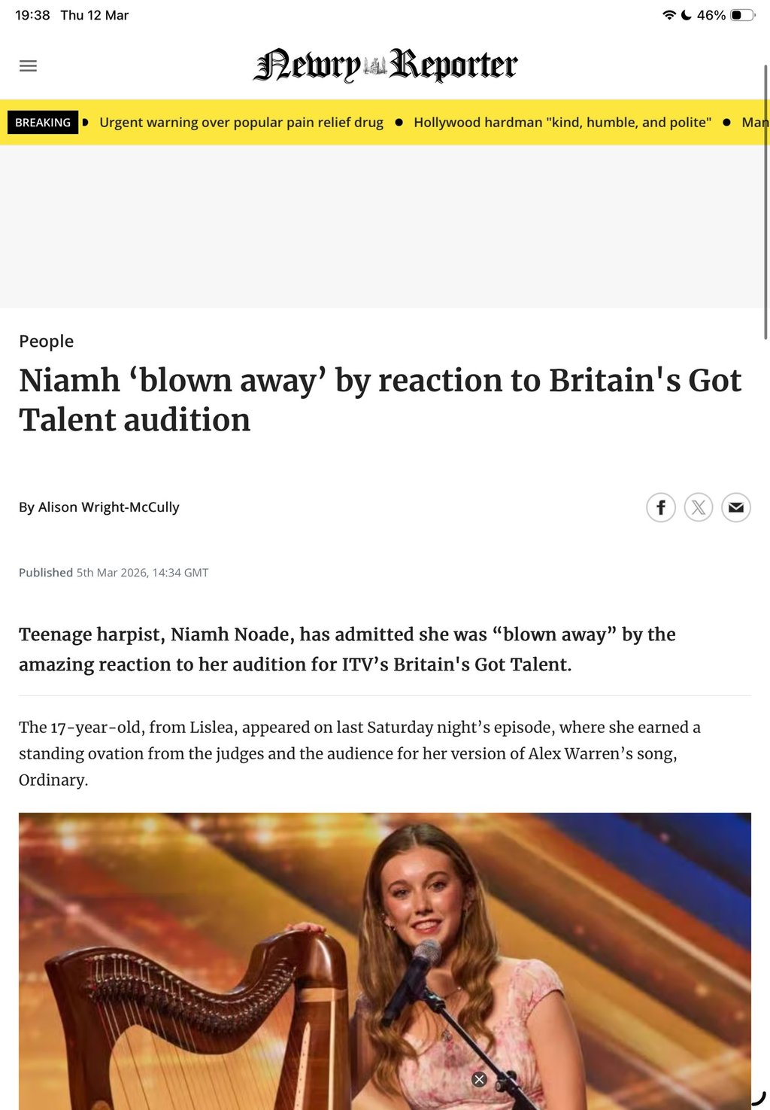Share article by email icon
The image size is (770, 1110).
(736, 507)
